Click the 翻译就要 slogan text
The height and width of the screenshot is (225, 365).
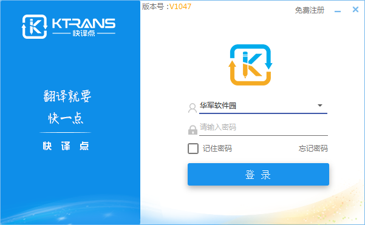coord(67,96)
